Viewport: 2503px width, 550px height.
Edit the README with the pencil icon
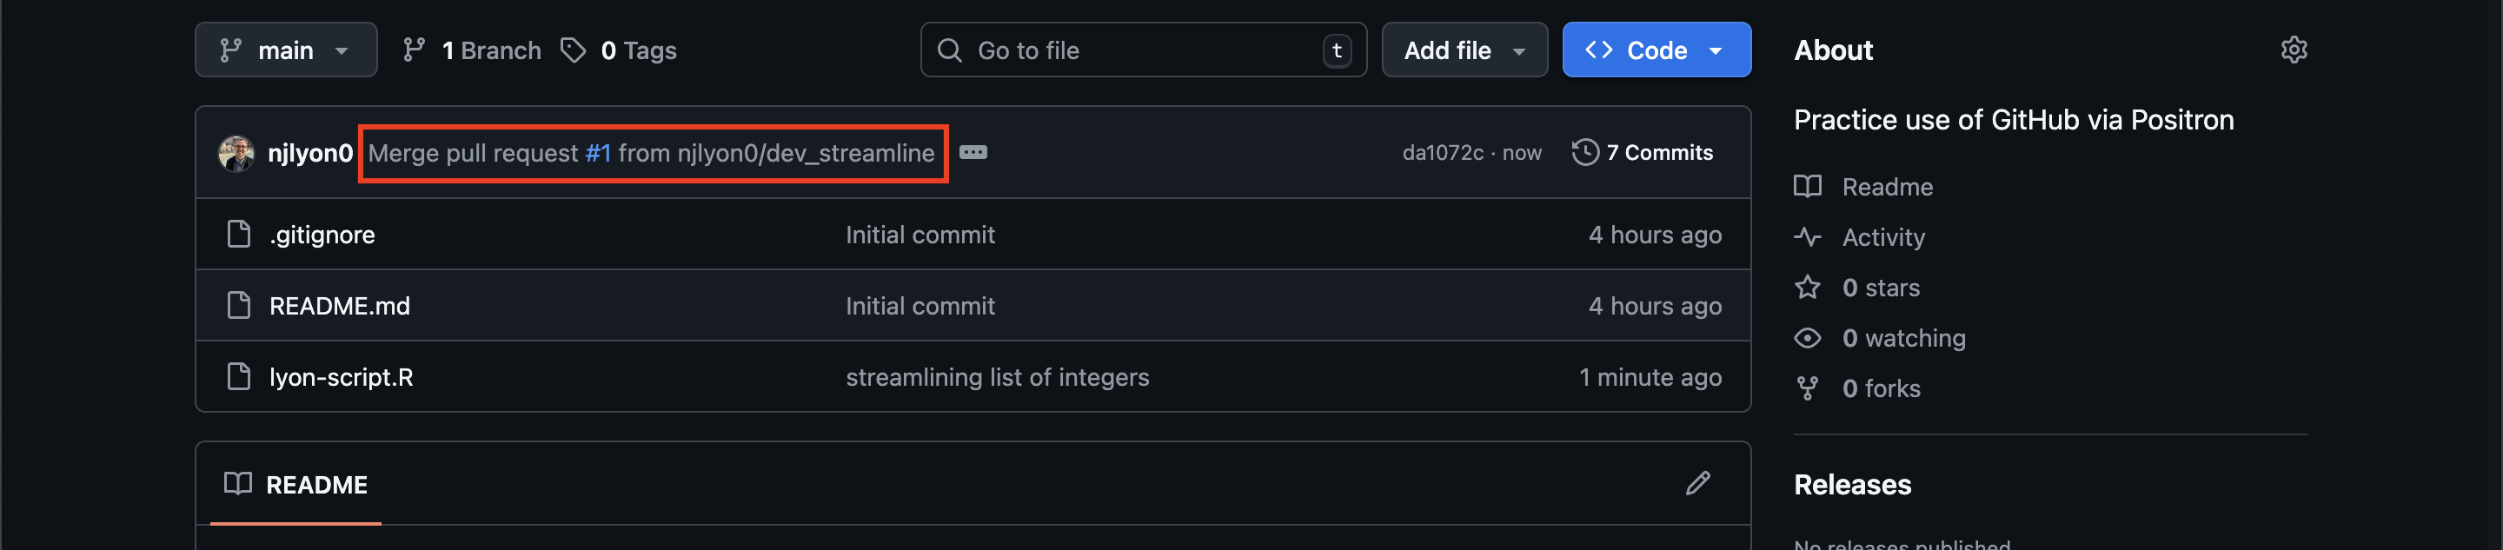tap(1697, 483)
